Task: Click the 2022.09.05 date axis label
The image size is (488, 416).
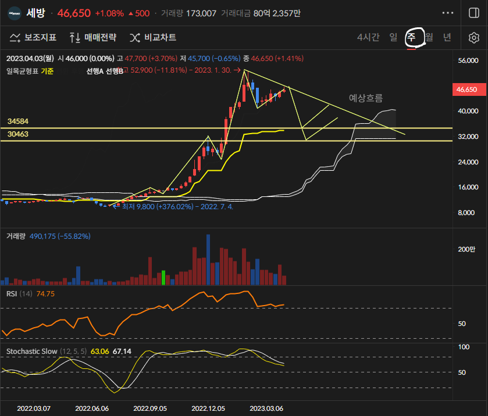Action: (x=150, y=408)
